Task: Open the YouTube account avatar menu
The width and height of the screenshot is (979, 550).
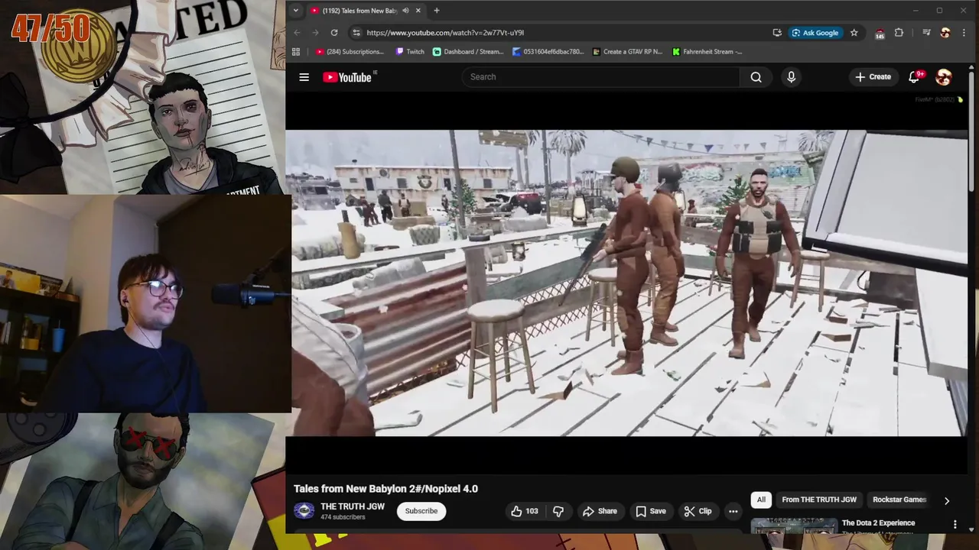Action: pyautogui.click(x=944, y=77)
